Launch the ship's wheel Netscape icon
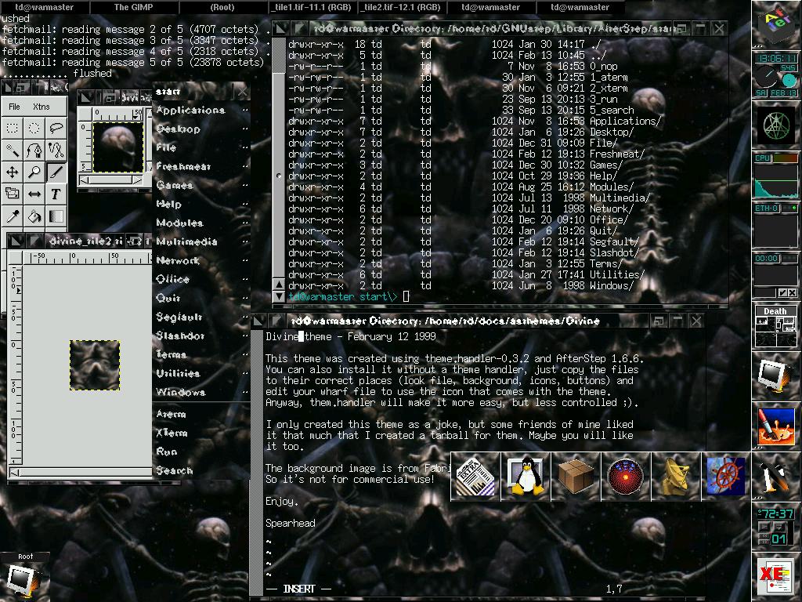Viewport: 802px width, 602px height. pos(726,476)
